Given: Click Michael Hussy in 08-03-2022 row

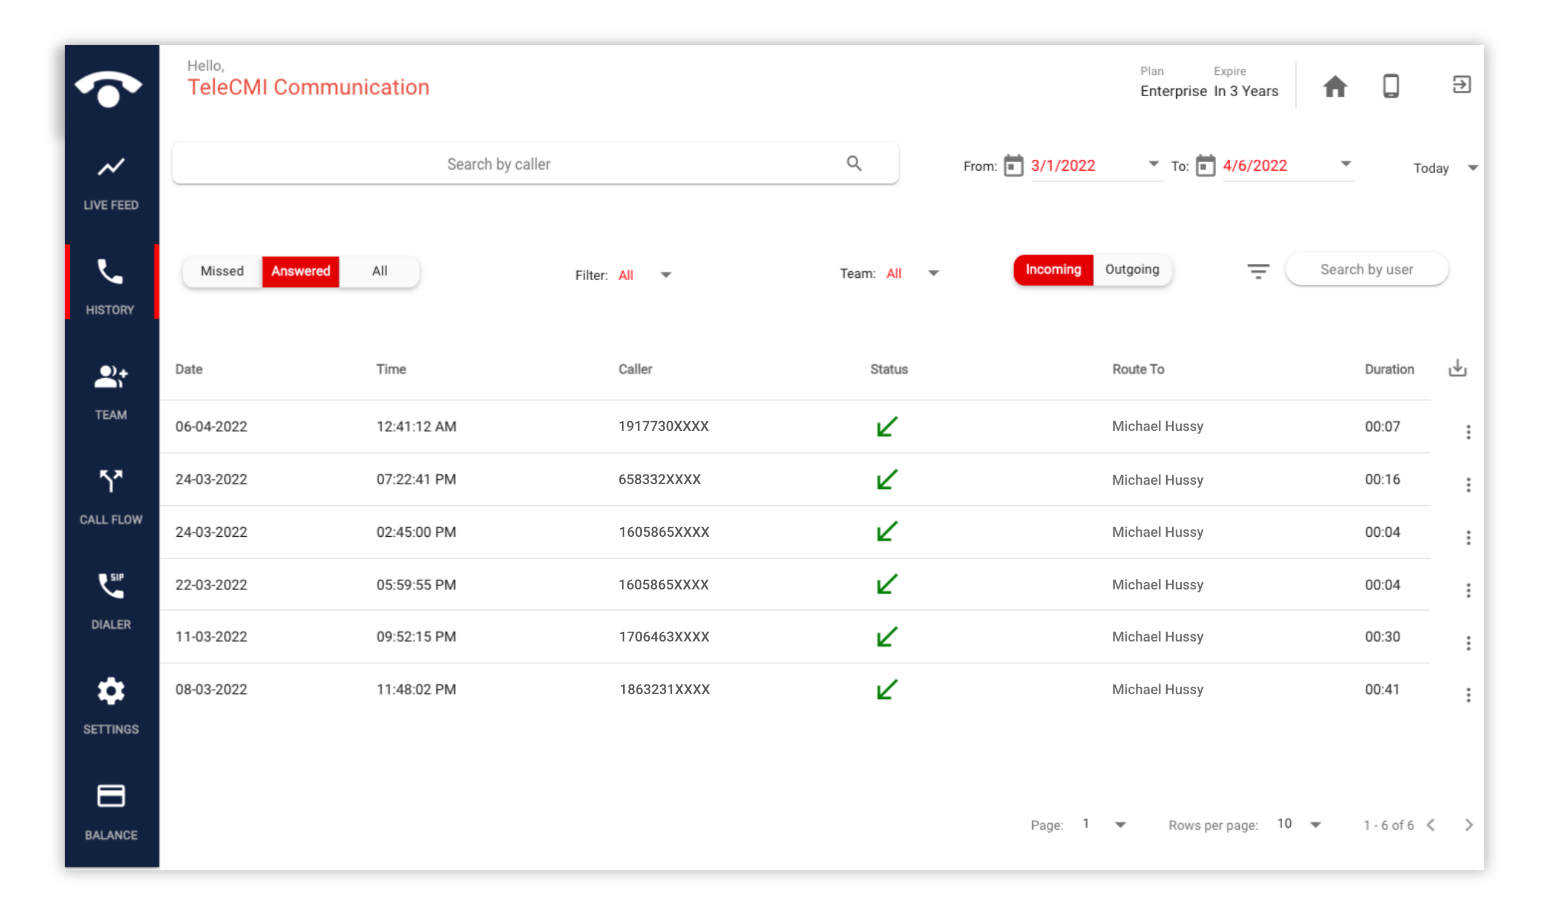Looking at the screenshot, I should [x=1158, y=690].
